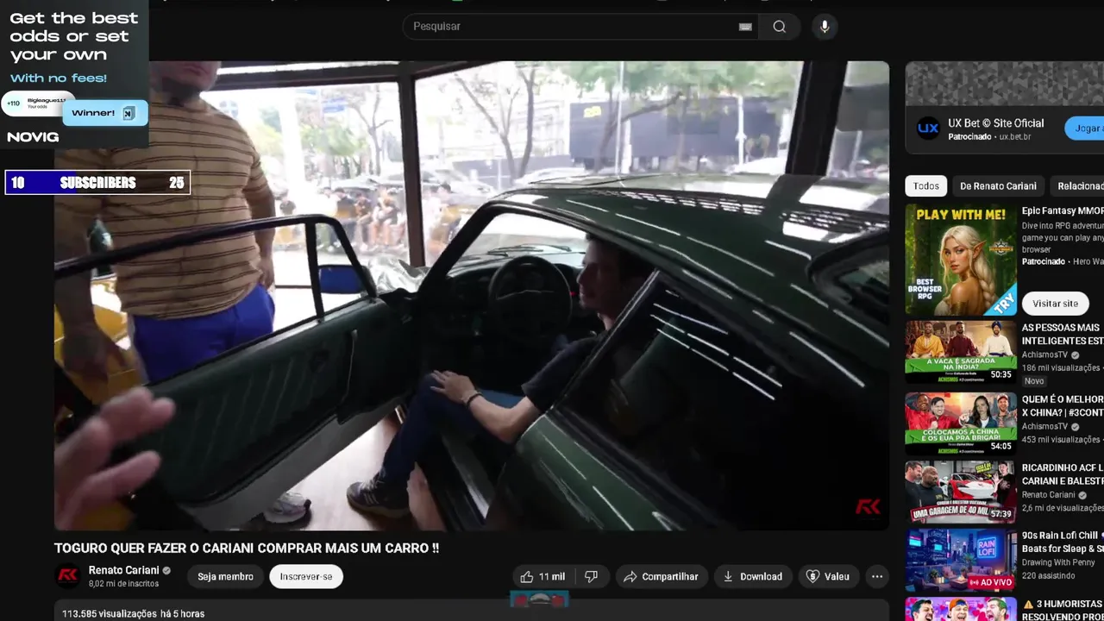
Task: Open 'Epic Fantasy MMORPG' ad title
Action: point(1063,210)
